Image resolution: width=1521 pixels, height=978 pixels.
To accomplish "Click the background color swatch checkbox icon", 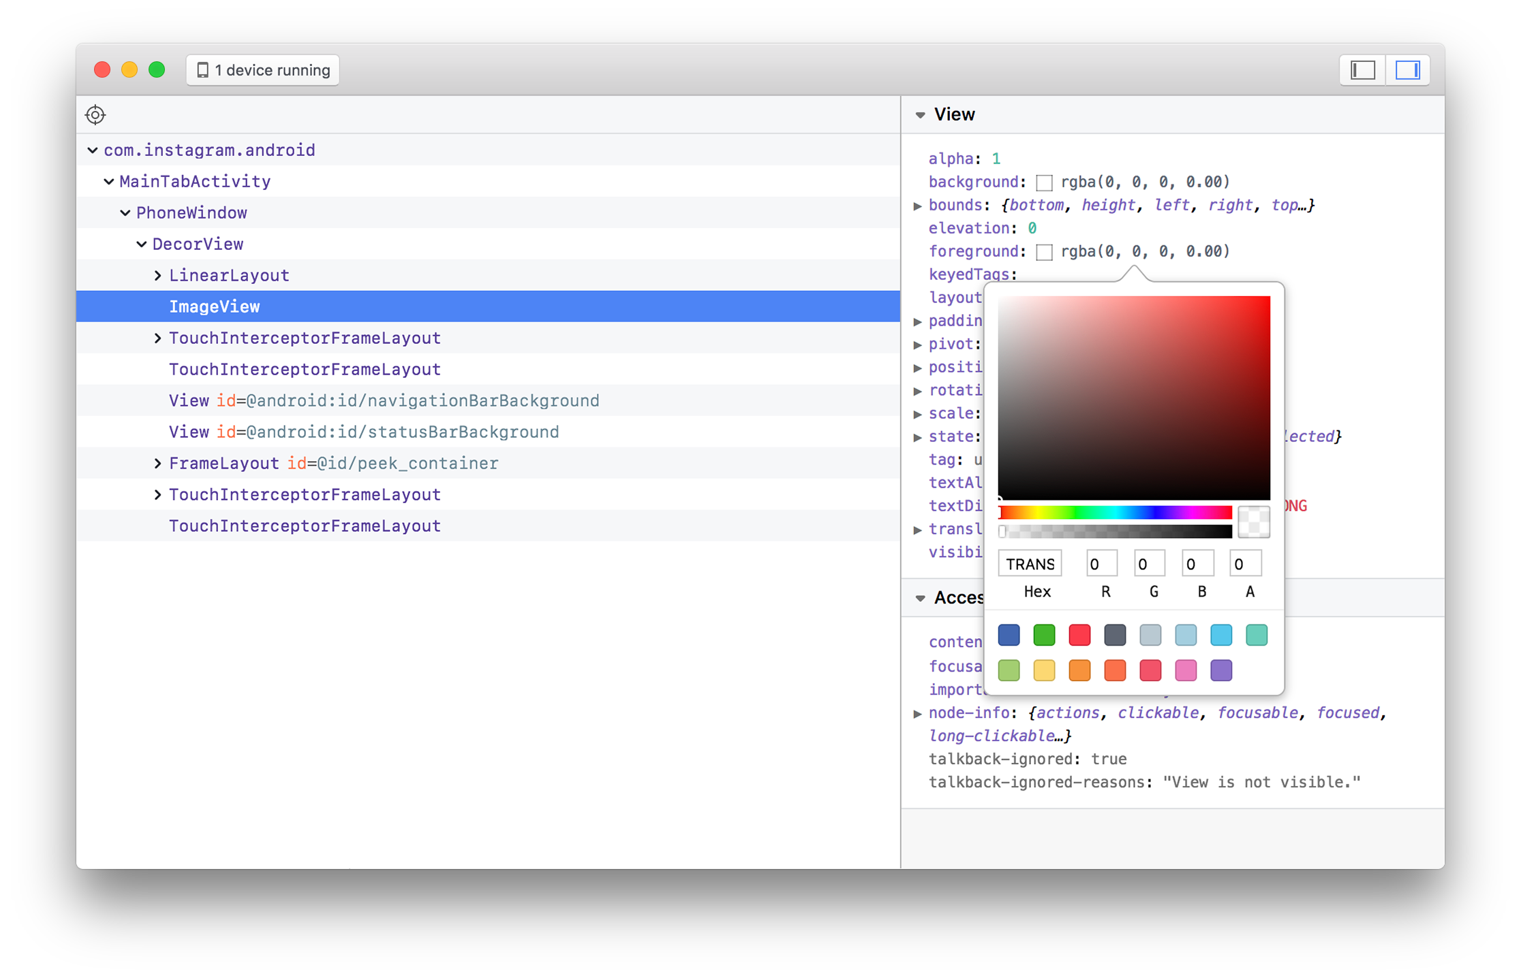I will click(x=1043, y=182).
